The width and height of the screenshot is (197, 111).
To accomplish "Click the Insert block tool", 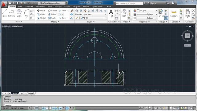I will click(x=124, y=13).
